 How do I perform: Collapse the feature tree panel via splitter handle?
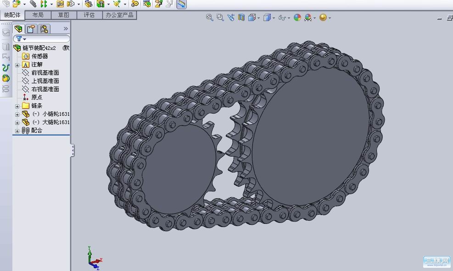click(73, 151)
